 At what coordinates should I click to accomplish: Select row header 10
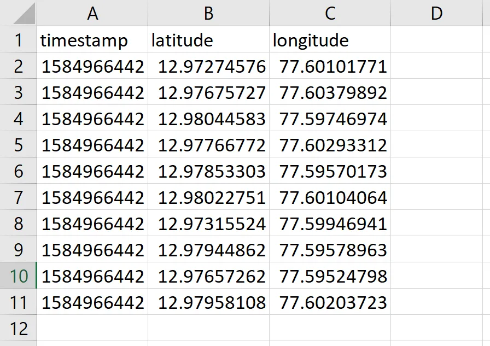click(19, 277)
